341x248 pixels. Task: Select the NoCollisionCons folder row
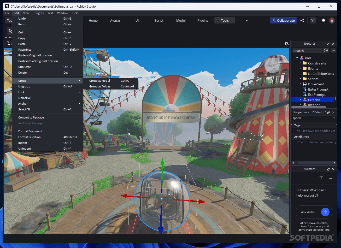click(313, 74)
